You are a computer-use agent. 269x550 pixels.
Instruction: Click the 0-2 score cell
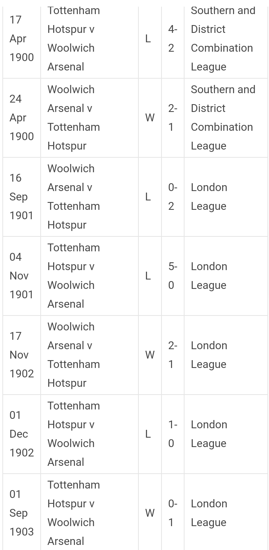click(x=172, y=197)
